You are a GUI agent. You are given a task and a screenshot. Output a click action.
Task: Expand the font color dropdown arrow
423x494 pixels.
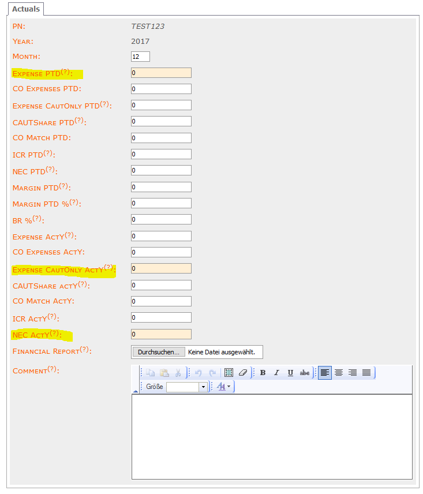pos(229,387)
